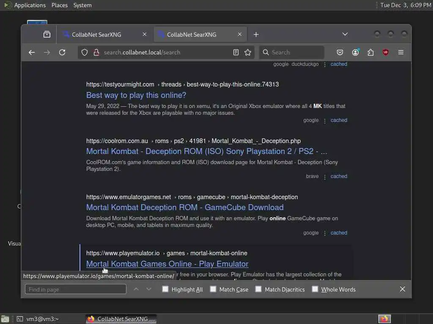The width and height of the screenshot is (433, 324).
Task: Click the insecure connection padlock icon
Action: 96,52
